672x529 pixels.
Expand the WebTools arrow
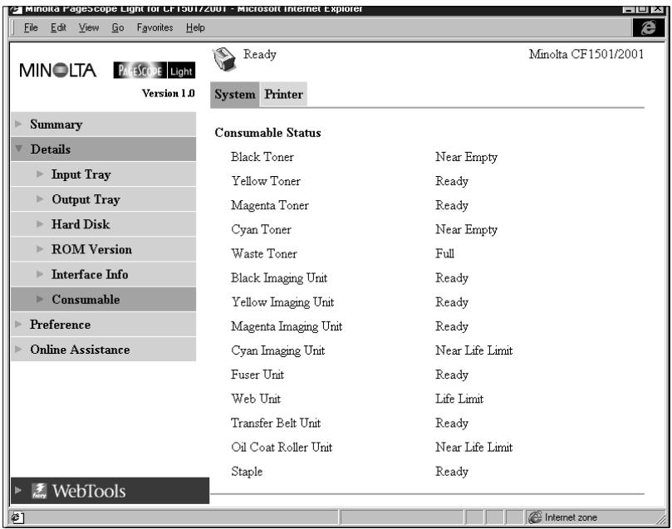18,490
